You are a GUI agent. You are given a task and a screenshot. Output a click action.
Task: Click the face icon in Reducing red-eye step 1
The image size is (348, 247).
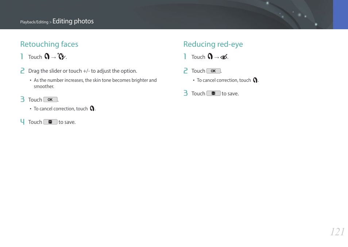pyautogui.click(x=210, y=57)
